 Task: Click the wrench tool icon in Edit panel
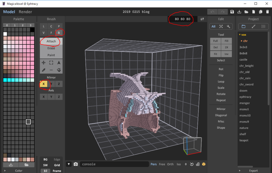click(228, 26)
